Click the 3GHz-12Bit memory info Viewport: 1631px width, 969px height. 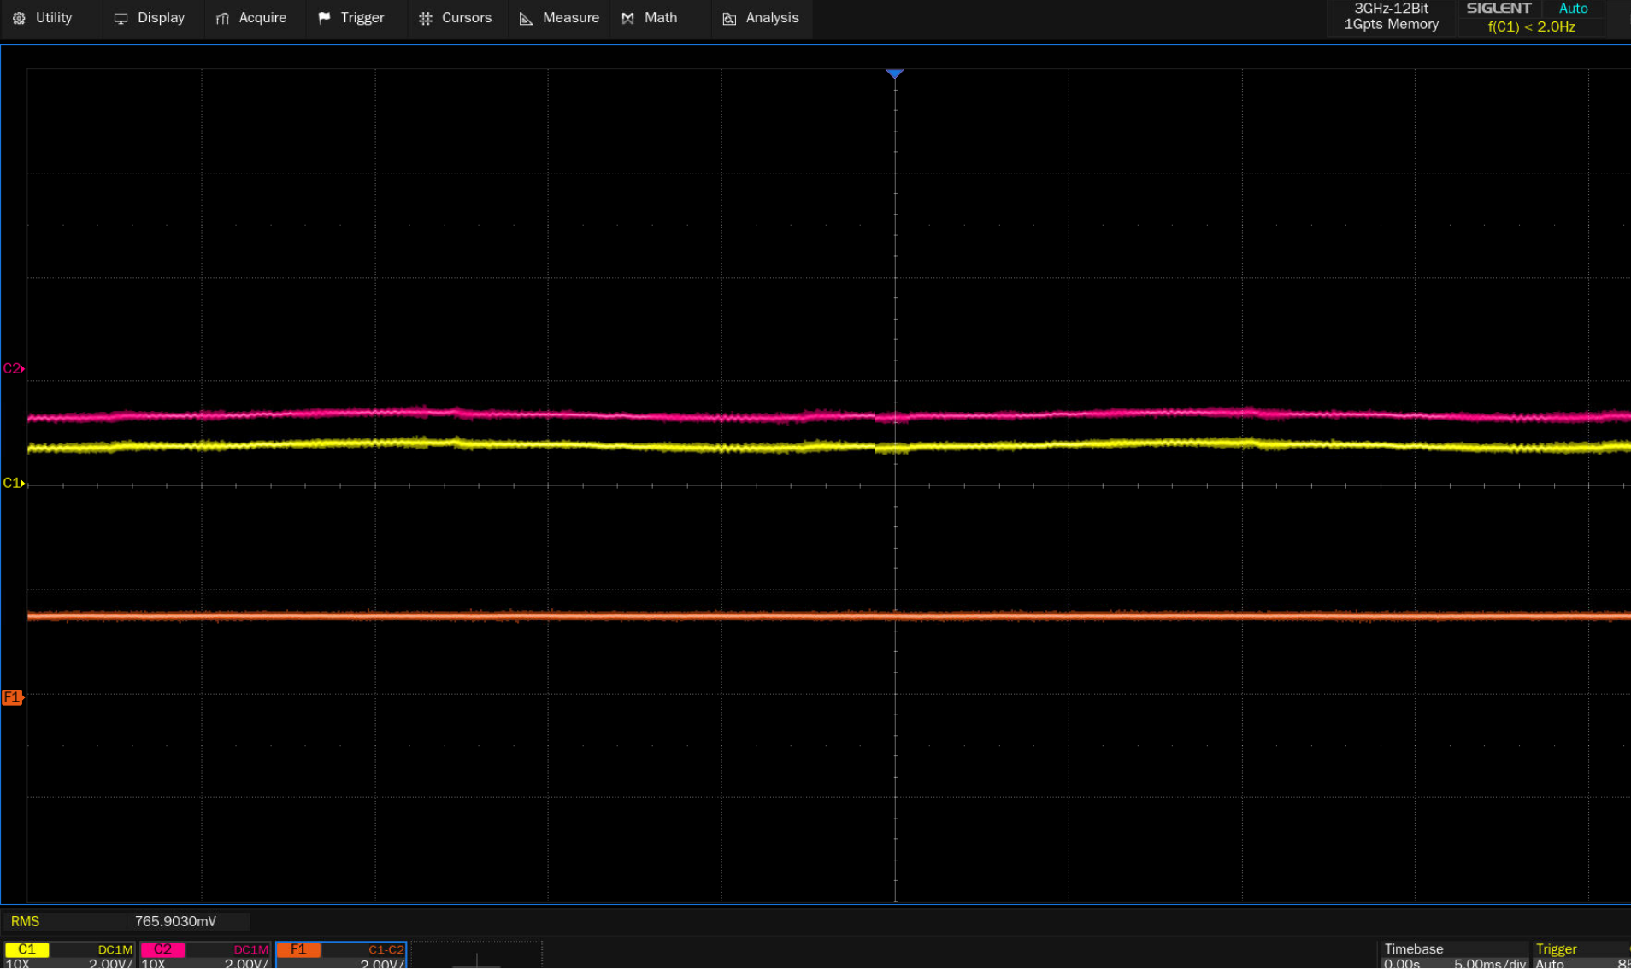(x=1391, y=16)
